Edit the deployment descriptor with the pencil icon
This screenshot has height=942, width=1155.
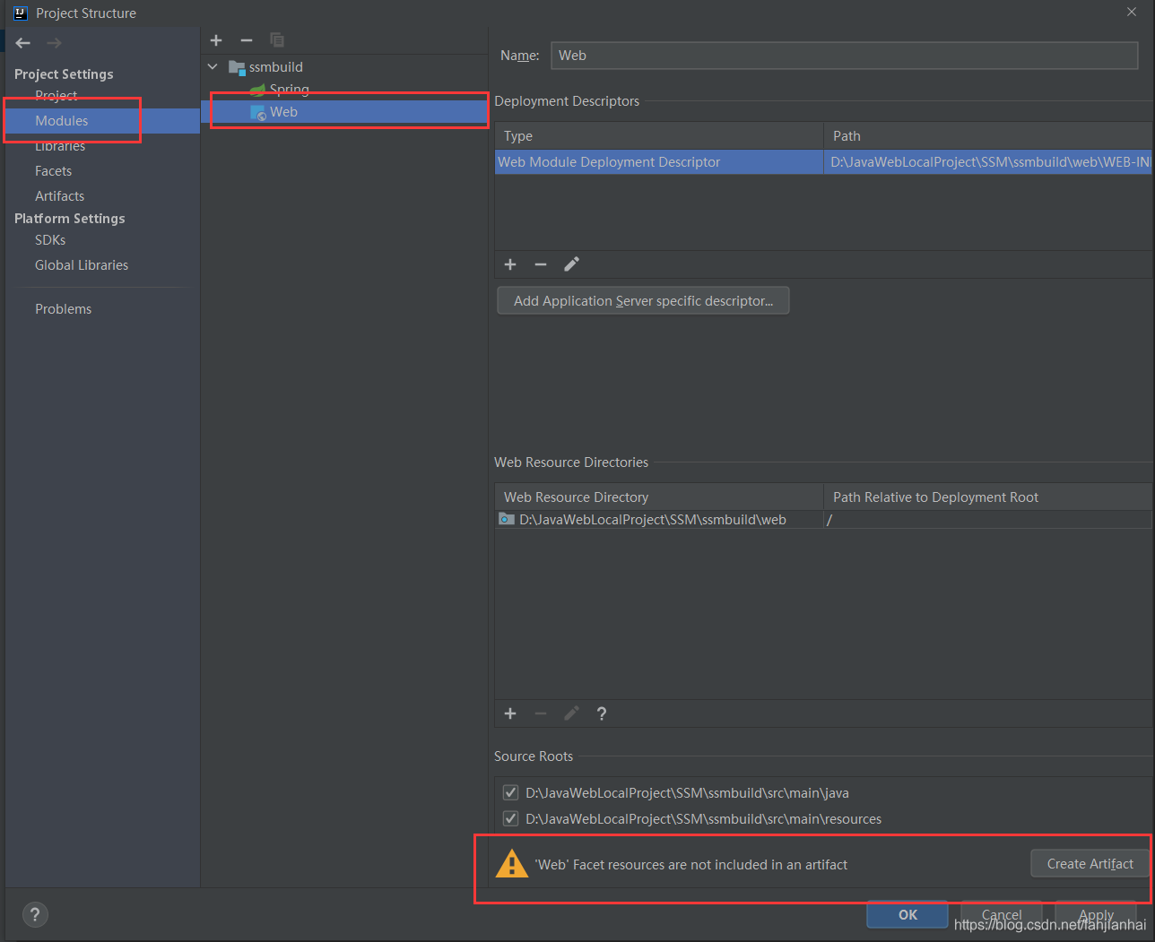571,264
